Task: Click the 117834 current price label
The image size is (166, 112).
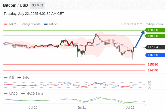Action: pyautogui.click(x=155, y=47)
